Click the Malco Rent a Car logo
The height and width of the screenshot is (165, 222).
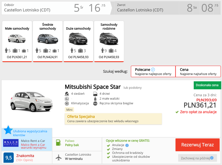pyautogui.click(x=11, y=143)
